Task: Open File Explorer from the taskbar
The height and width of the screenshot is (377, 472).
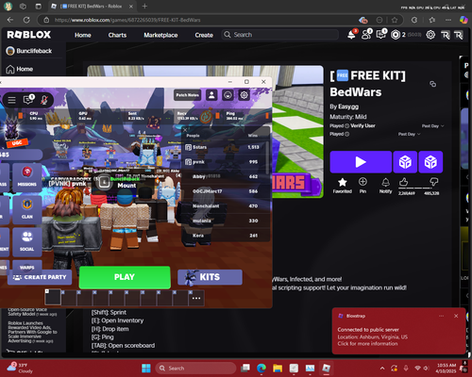Action: click(278, 368)
